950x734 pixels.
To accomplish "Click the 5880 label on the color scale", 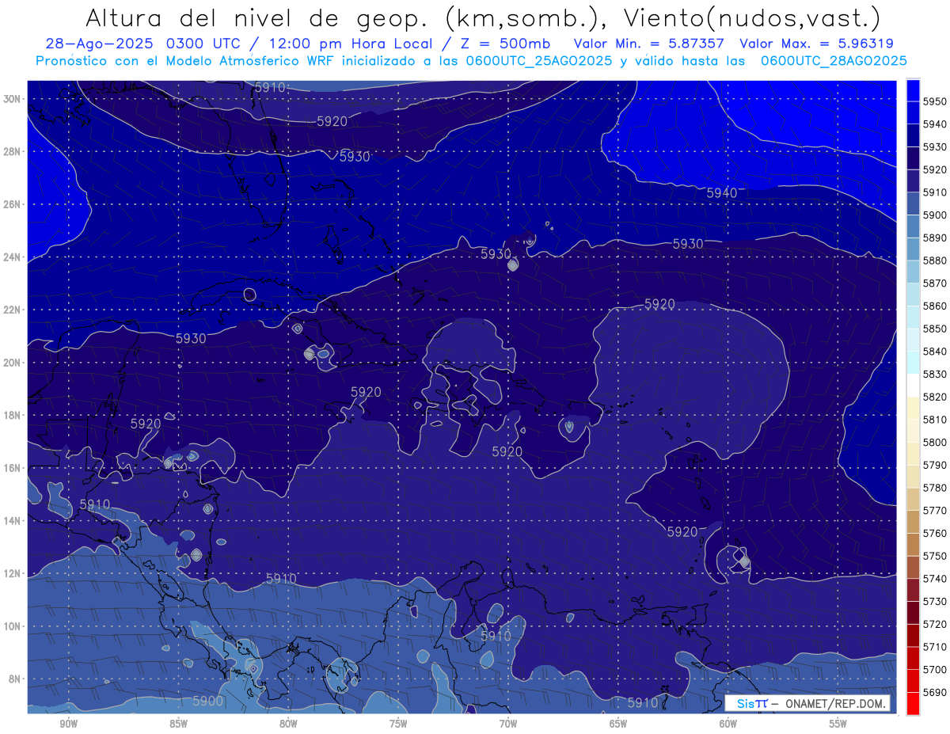I will pyautogui.click(x=935, y=260).
